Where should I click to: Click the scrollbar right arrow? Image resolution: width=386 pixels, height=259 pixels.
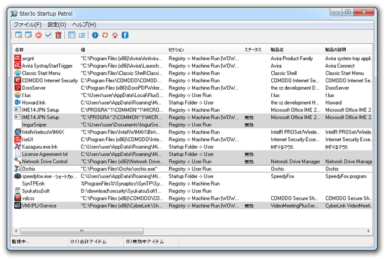(x=368, y=231)
